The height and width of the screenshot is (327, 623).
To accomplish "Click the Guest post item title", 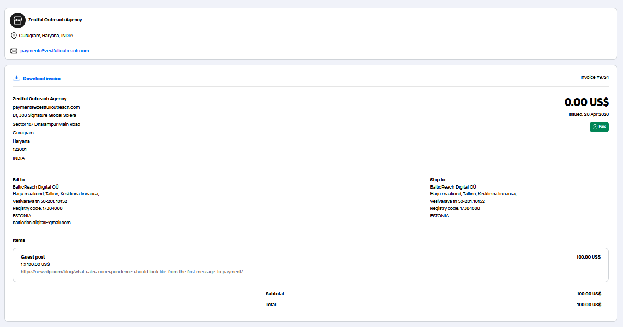I will 33,258.
